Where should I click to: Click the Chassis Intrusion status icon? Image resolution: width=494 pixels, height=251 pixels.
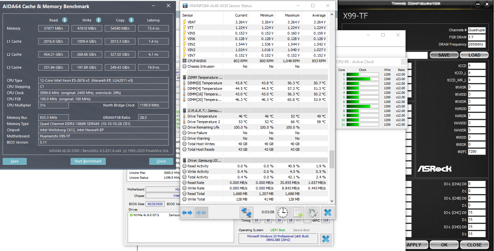tap(184, 66)
